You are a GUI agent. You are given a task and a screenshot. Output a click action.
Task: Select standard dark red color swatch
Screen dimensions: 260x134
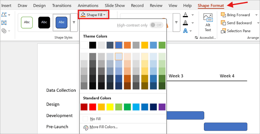84,107
